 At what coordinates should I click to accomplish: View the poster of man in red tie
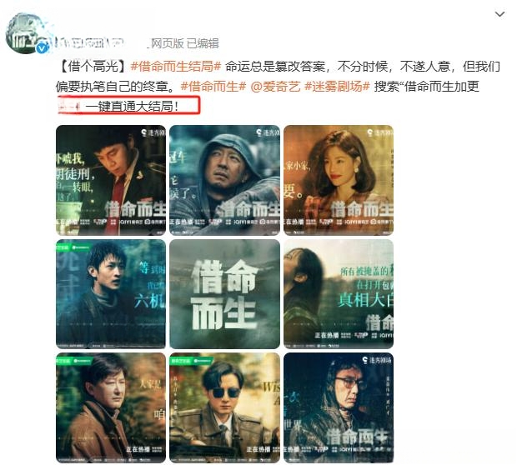[x=111, y=180]
